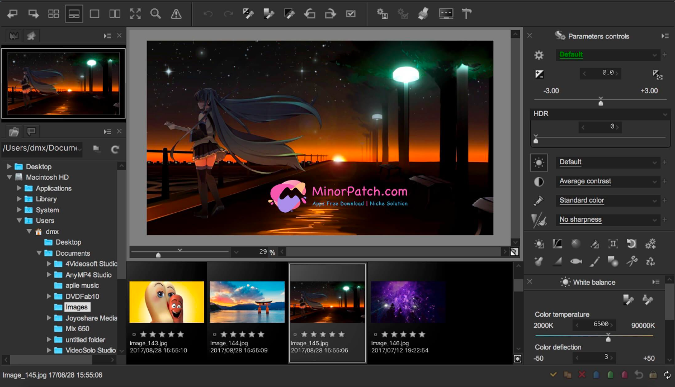Switch to the pin tab in the top-left panel
Screen dimensions: 675x387
(x=31, y=36)
